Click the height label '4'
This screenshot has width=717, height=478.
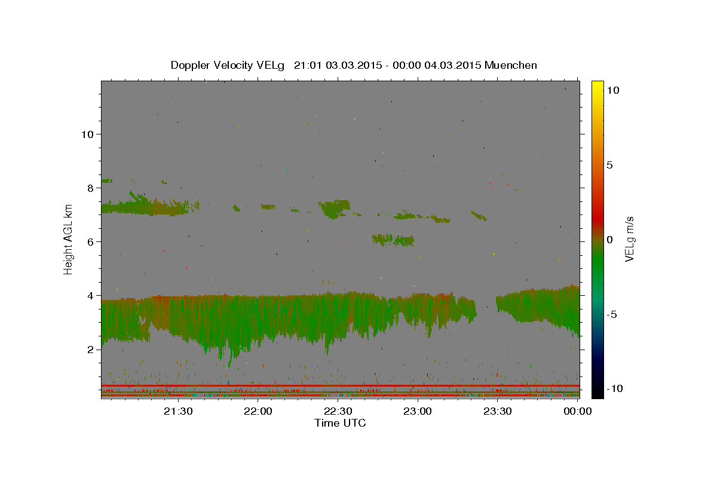click(x=91, y=295)
